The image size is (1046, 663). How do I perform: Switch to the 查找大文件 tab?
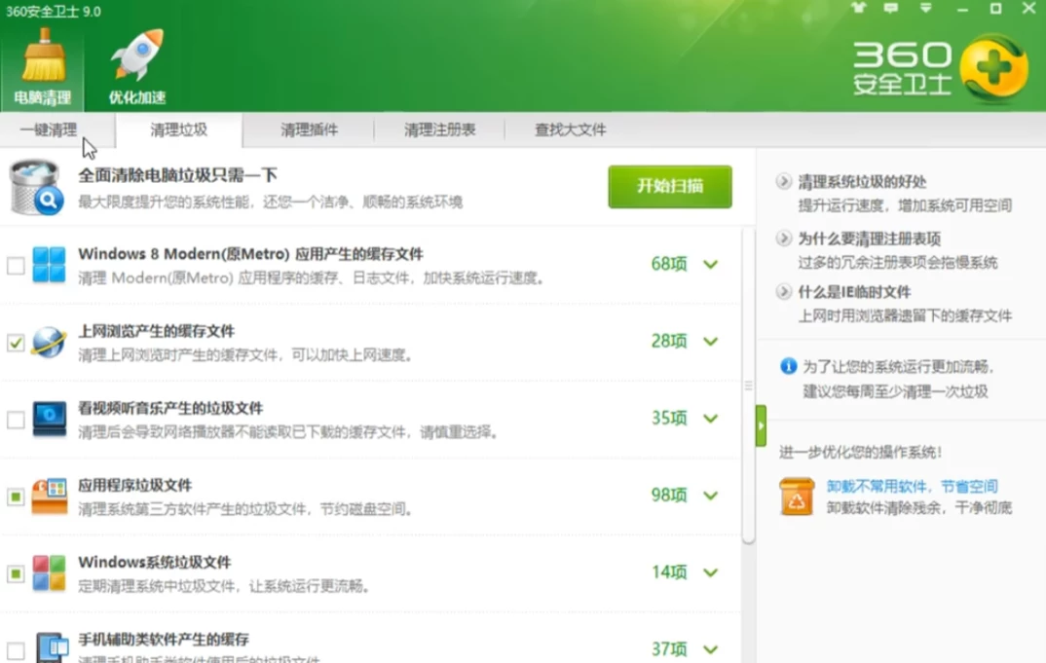571,129
